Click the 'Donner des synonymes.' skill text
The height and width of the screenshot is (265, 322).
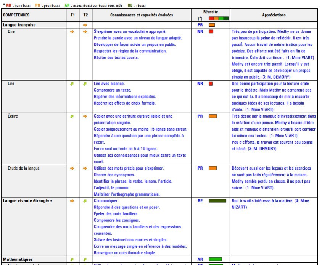point(114,175)
